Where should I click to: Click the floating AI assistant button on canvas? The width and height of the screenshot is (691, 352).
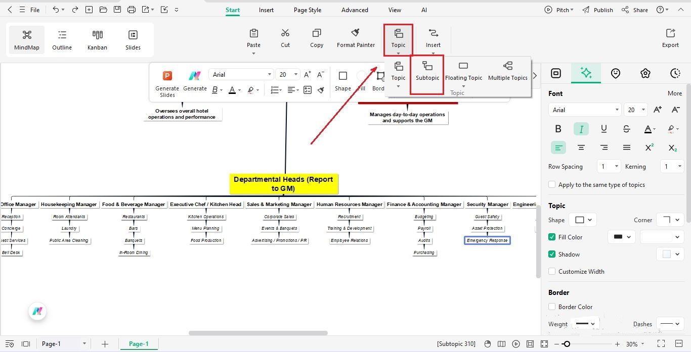(37, 311)
